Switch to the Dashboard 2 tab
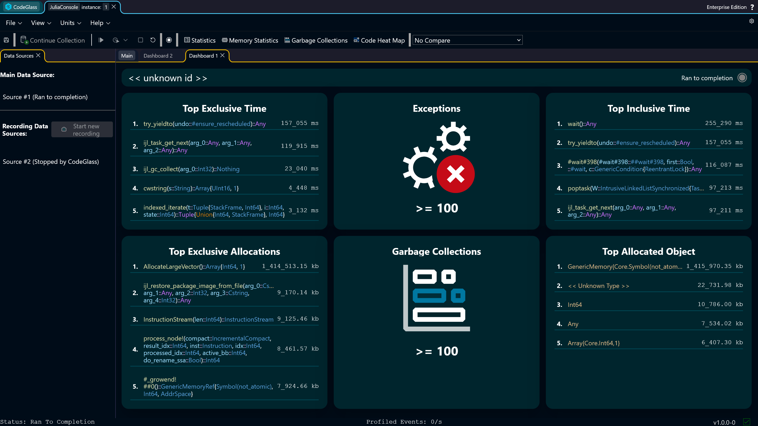Screen dimensions: 758x426 pyautogui.click(x=158, y=56)
